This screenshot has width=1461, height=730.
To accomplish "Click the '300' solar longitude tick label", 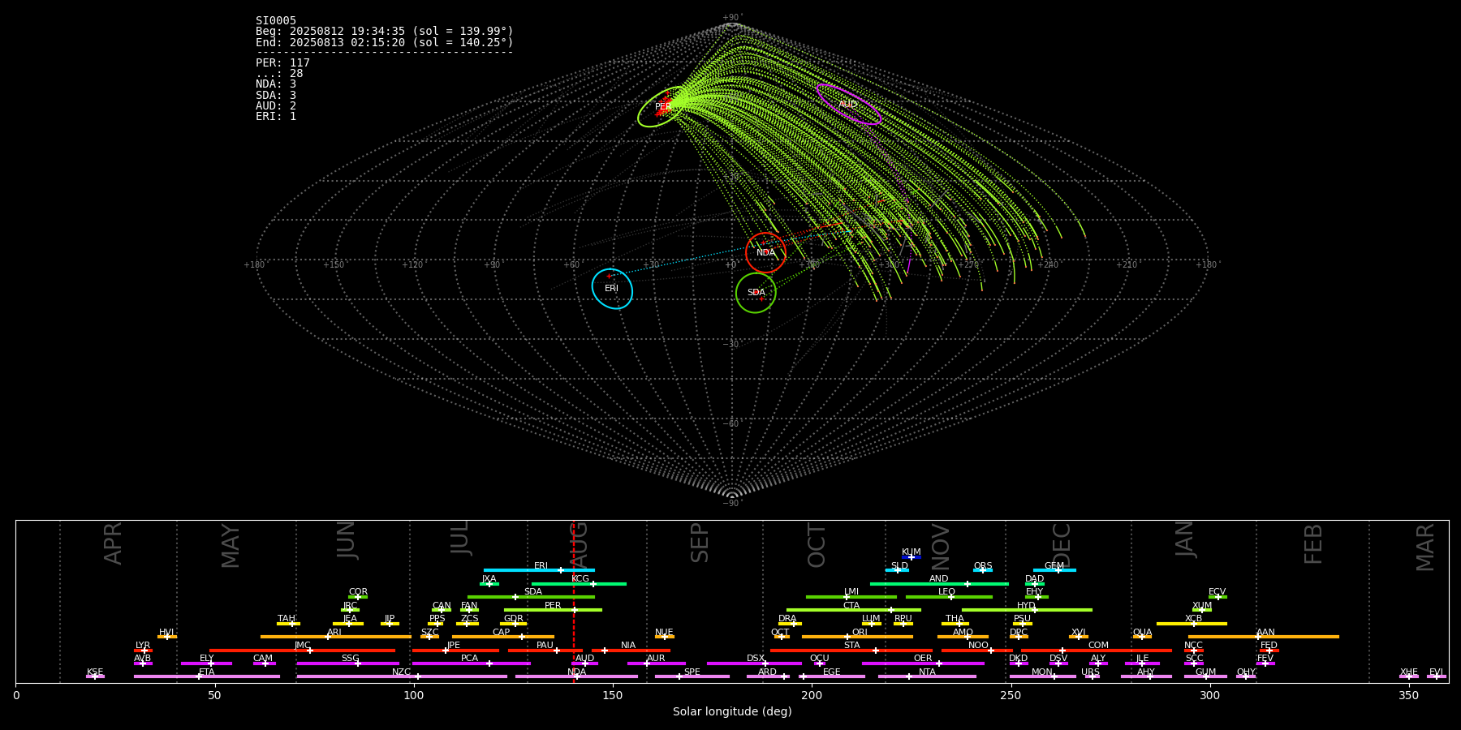I will tap(1209, 695).
